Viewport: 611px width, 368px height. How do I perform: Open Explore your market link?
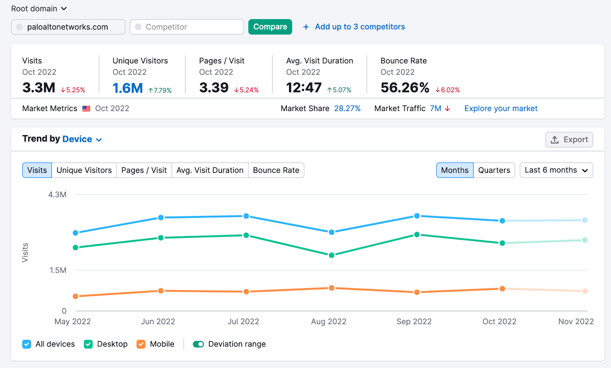point(501,109)
